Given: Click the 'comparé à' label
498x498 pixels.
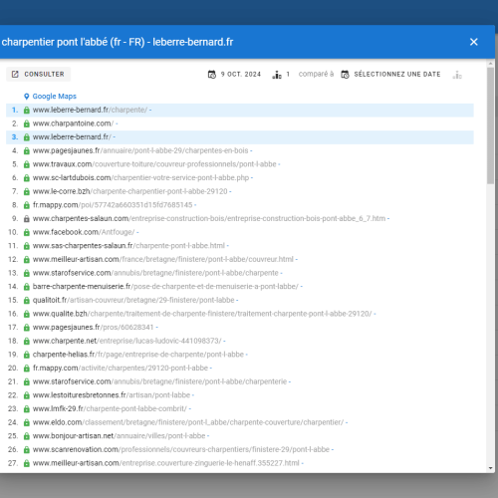Looking at the screenshot, I should (x=316, y=74).
